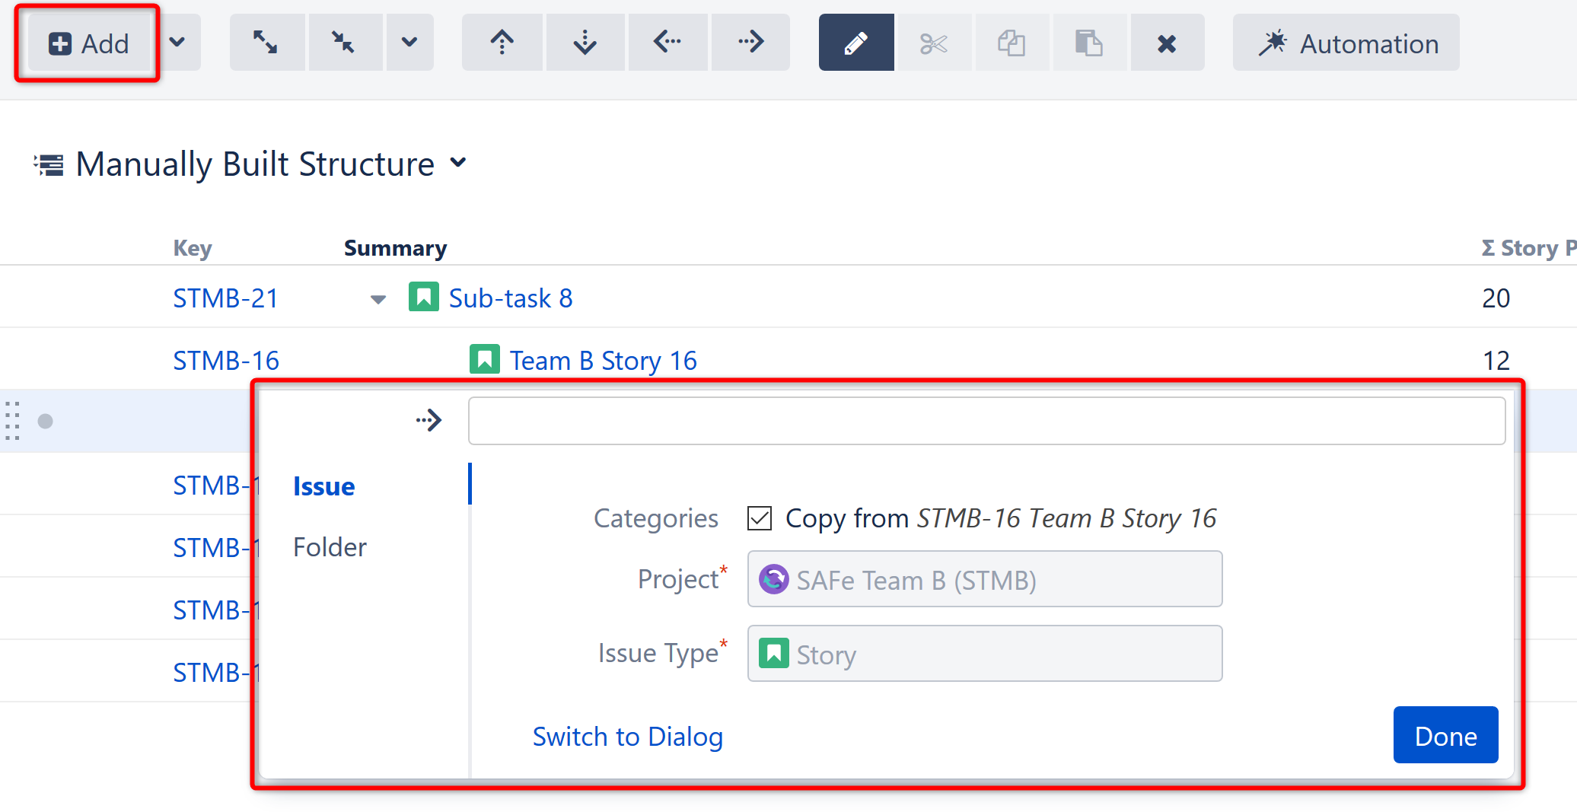Click the Paste clipboard icon
Viewport: 1577px width, 812px height.
[x=1089, y=43]
